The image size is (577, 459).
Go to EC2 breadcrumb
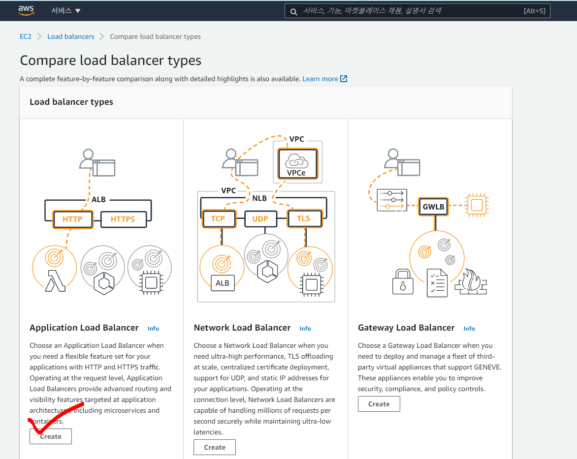pos(26,36)
